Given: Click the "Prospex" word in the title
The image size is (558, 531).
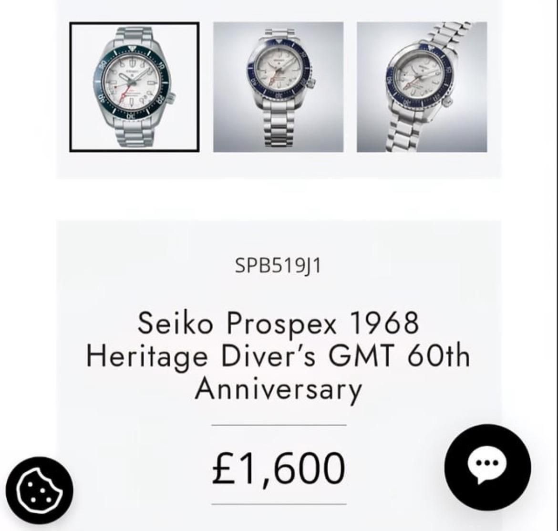Looking at the screenshot, I should pyautogui.click(x=282, y=325).
